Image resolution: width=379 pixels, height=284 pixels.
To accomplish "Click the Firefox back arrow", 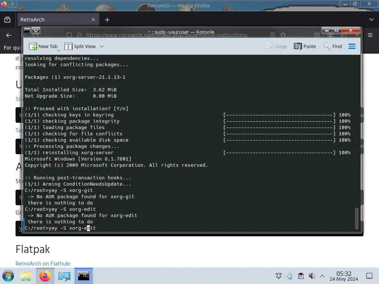I will tap(9, 35).
